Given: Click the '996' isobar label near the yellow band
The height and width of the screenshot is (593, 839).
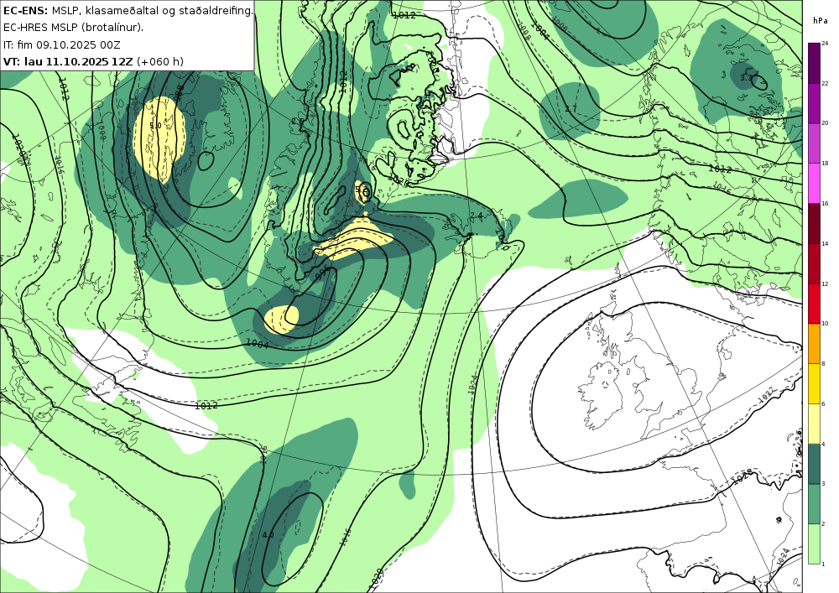Looking at the screenshot, I should click(x=323, y=273).
